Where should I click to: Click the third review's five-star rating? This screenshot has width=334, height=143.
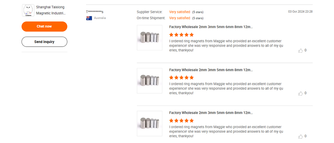tap(181, 120)
